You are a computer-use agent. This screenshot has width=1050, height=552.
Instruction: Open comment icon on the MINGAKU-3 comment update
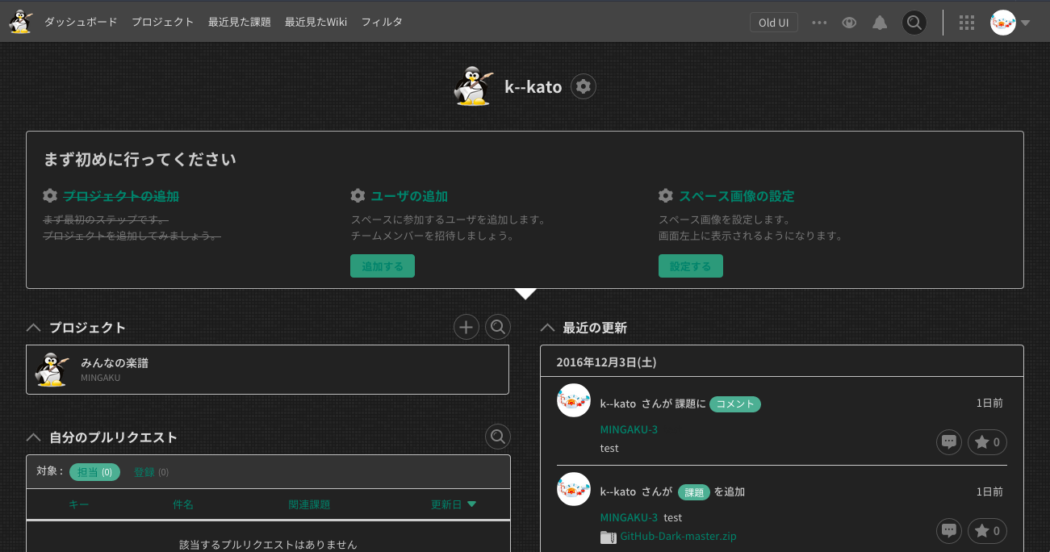(x=949, y=441)
